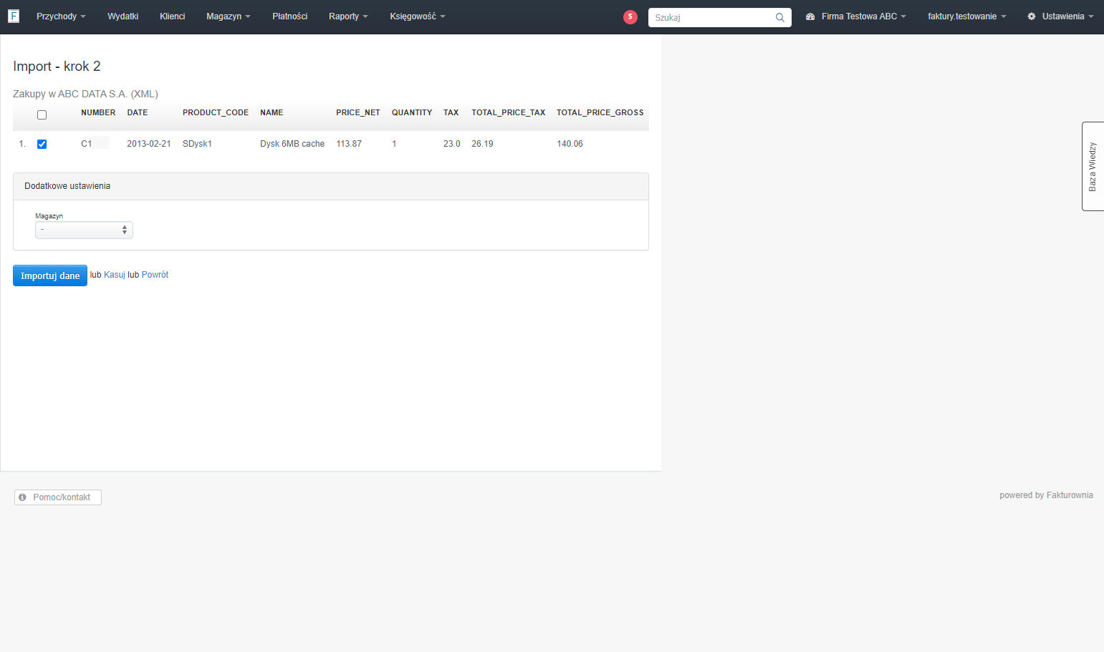Click the net price value 113.87

pyautogui.click(x=349, y=144)
